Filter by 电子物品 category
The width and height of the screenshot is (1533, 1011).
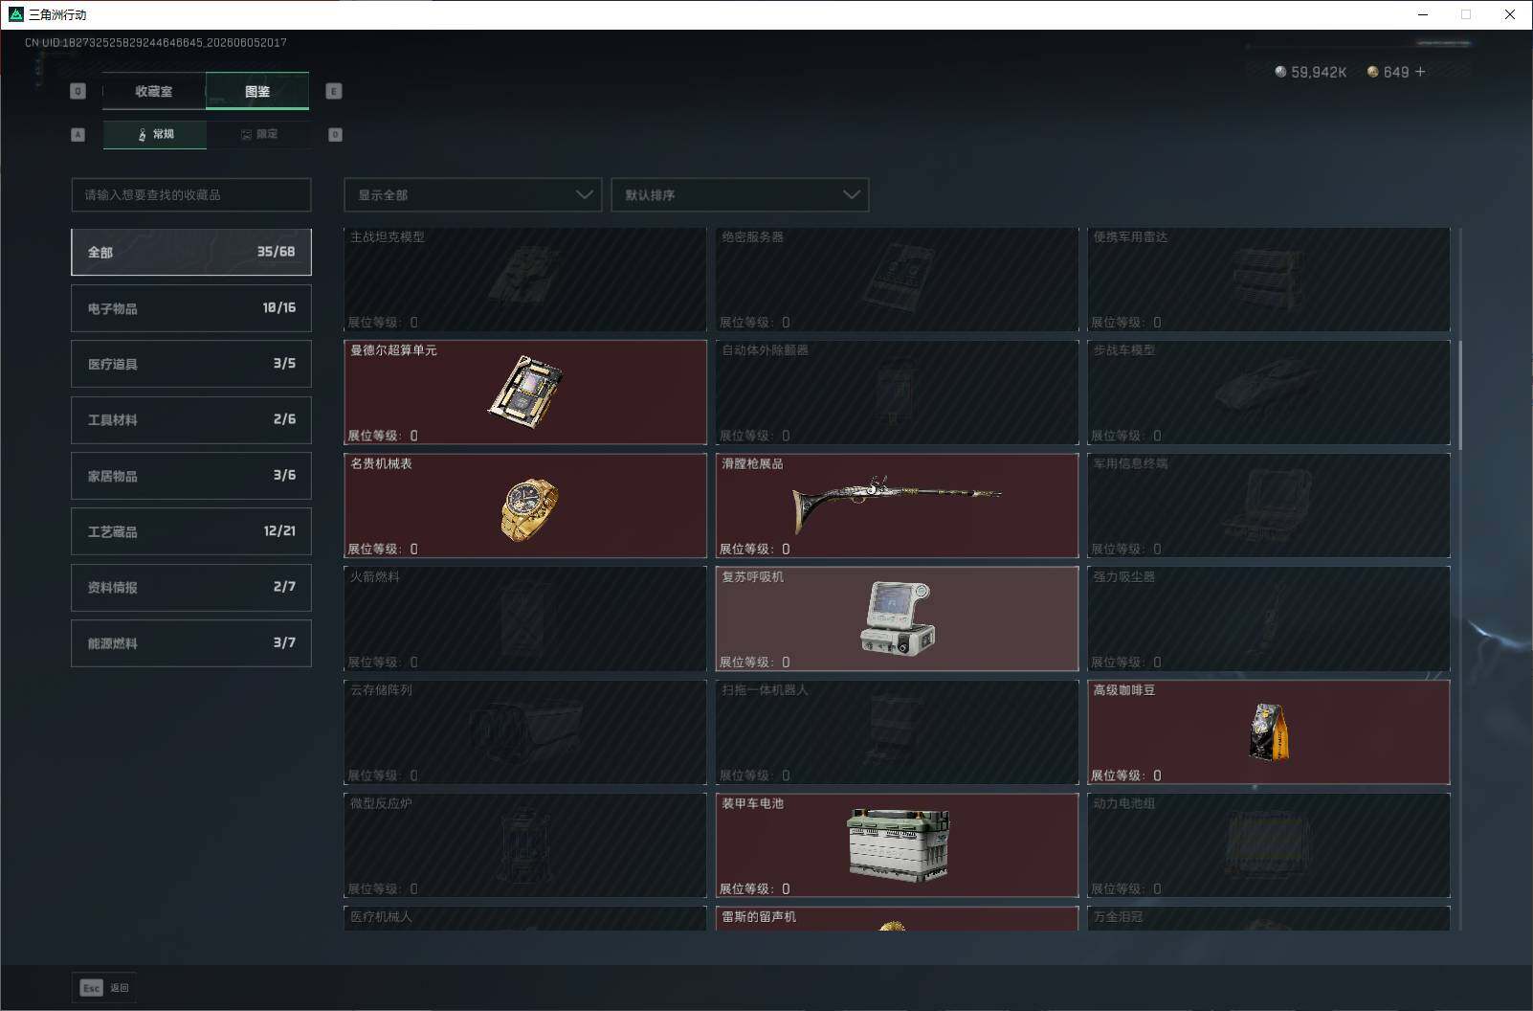tap(191, 308)
